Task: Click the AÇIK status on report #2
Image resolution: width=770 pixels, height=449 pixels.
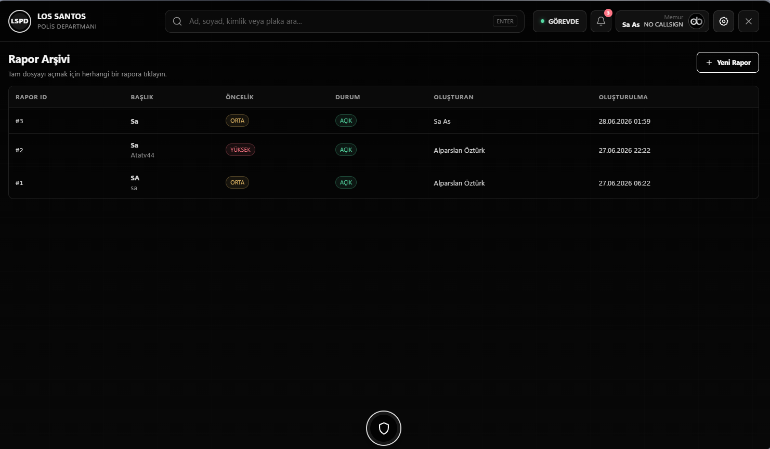Action: [346, 150]
